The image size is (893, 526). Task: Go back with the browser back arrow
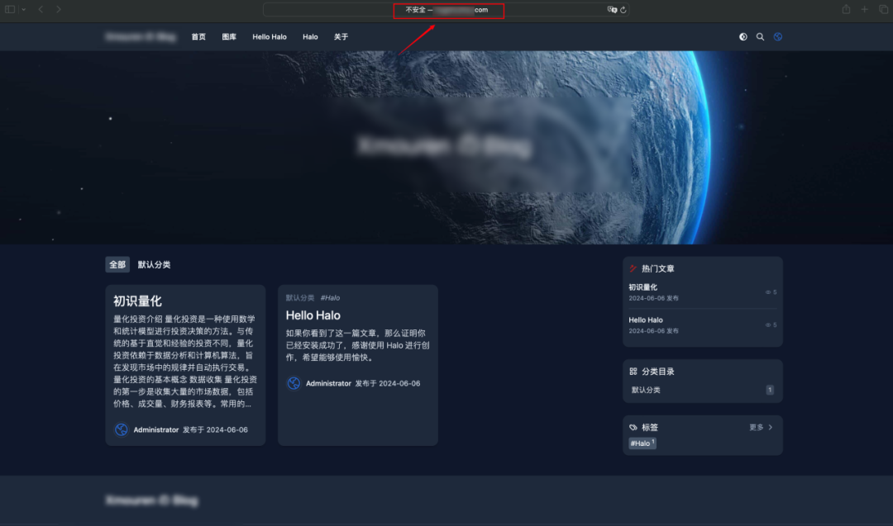click(x=41, y=9)
